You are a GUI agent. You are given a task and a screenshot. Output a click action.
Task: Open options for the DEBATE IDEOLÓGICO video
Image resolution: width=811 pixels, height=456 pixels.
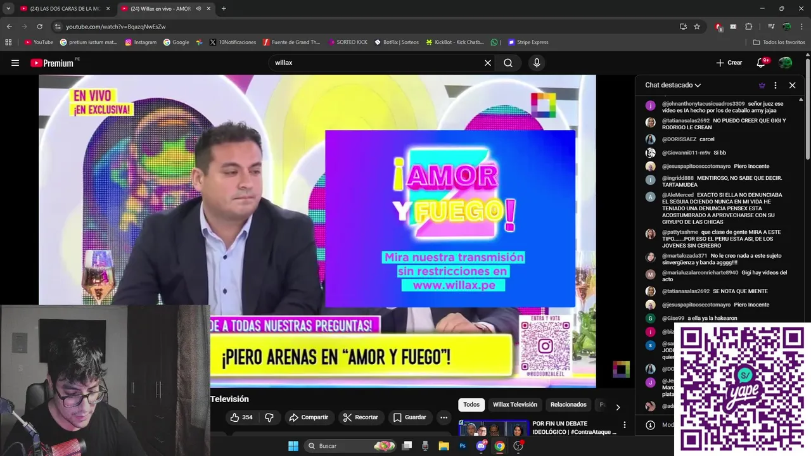pos(625,425)
